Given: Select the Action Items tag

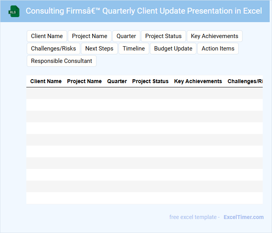Looking at the screenshot, I should point(218,49).
